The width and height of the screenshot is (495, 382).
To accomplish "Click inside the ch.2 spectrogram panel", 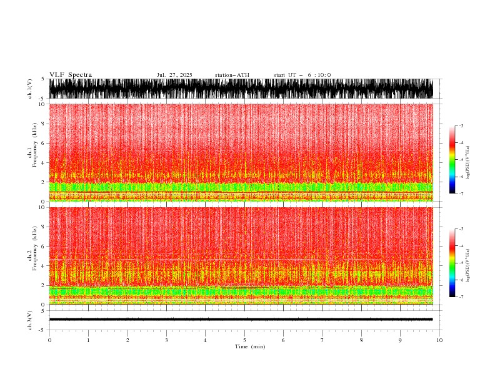I will pyautogui.click(x=241, y=256).
